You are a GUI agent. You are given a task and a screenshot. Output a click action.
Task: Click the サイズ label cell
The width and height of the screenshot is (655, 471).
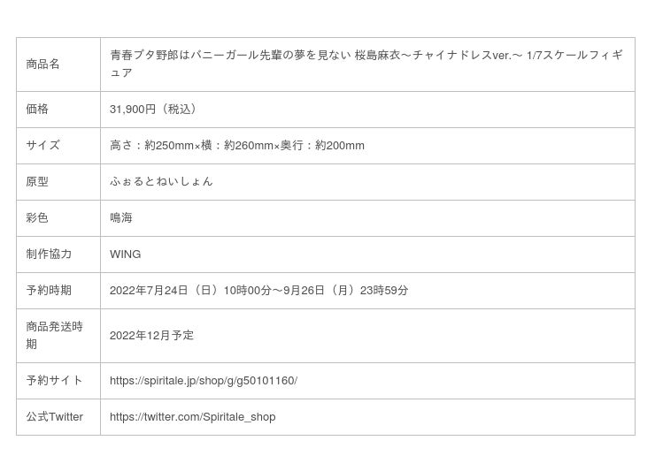pos(42,146)
